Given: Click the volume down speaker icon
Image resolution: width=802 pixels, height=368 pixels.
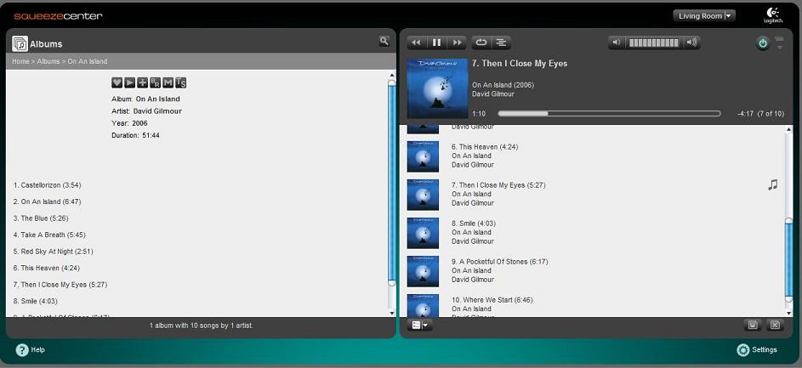Looking at the screenshot, I should [x=617, y=42].
